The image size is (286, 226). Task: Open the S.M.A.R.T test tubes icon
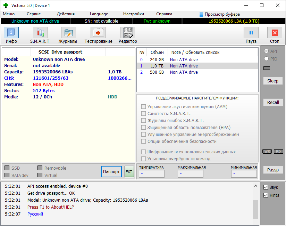pyautogui.click(x=40, y=33)
